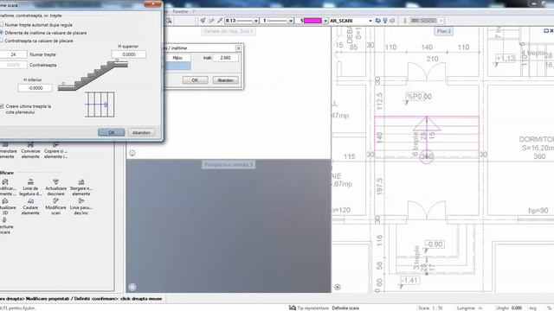Screen dimensions: 554x311
Task: Click the H superior input field
Action: [129, 54]
